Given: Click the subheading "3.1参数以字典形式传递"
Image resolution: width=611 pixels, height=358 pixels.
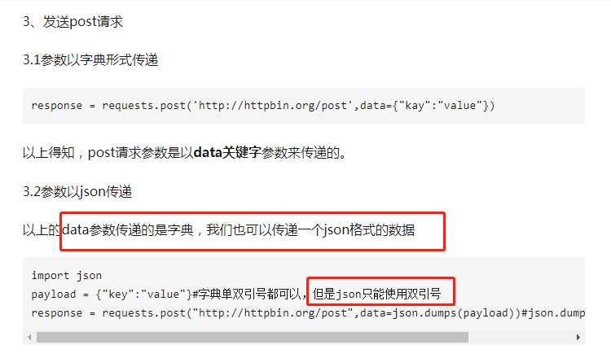Looking at the screenshot, I should click(x=90, y=60).
